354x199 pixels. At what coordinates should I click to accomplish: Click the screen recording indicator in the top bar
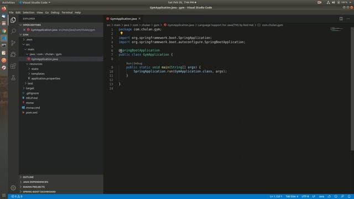pyautogui.click(x=319, y=2)
